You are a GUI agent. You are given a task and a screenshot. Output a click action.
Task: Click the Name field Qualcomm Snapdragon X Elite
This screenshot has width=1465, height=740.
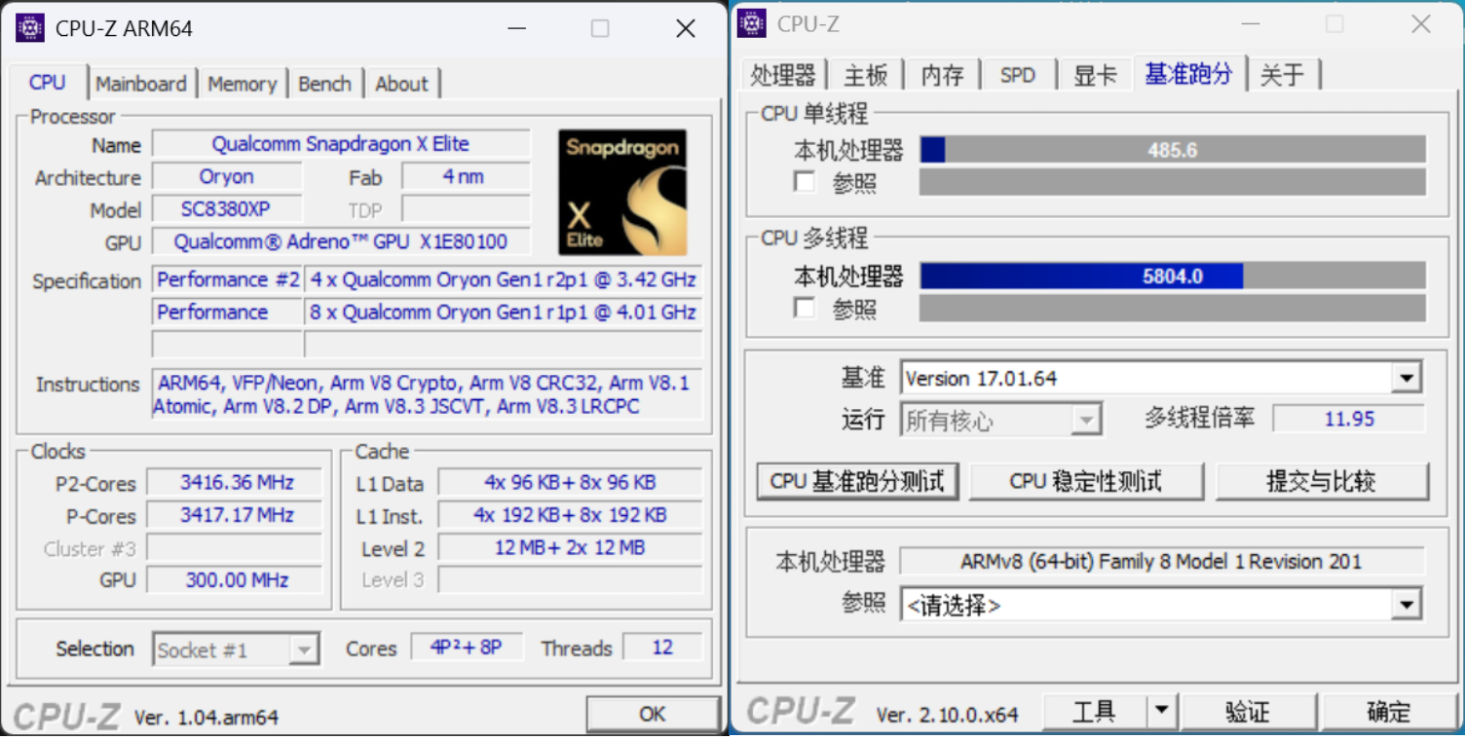[x=341, y=144]
